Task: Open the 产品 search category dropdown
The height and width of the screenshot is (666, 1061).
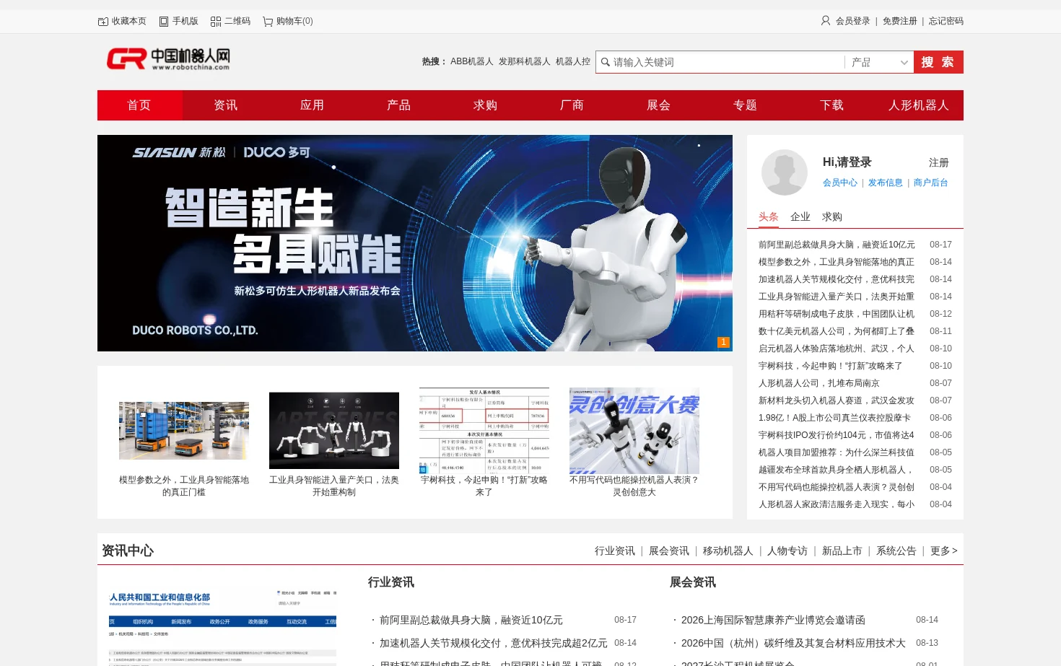Action: [879, 62]
